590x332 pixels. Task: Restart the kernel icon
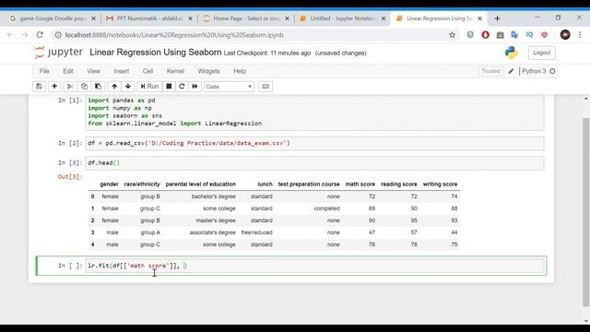point(182,87)
